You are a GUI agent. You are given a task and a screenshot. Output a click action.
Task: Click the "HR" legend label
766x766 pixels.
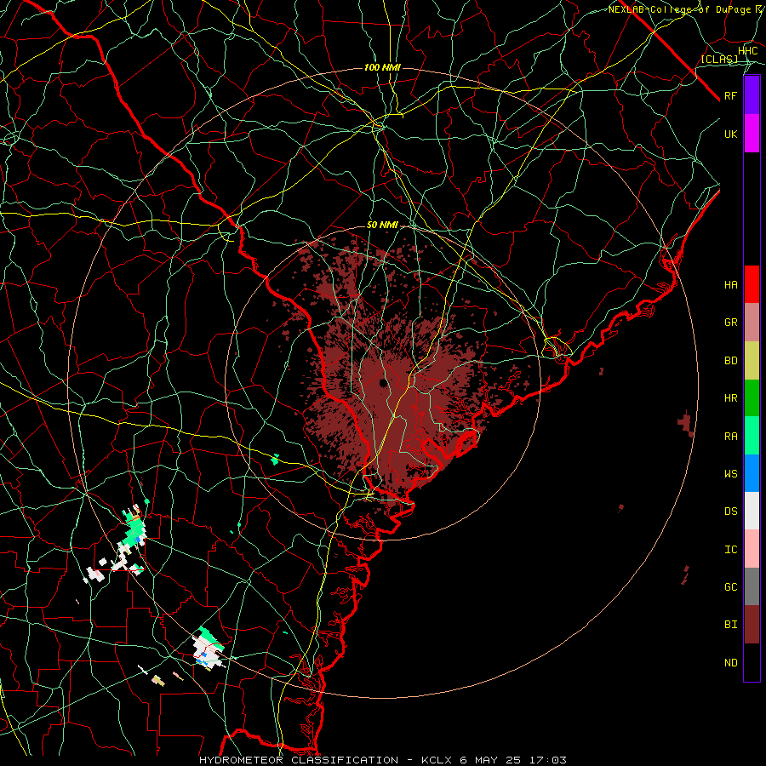(x=730, y=398)
